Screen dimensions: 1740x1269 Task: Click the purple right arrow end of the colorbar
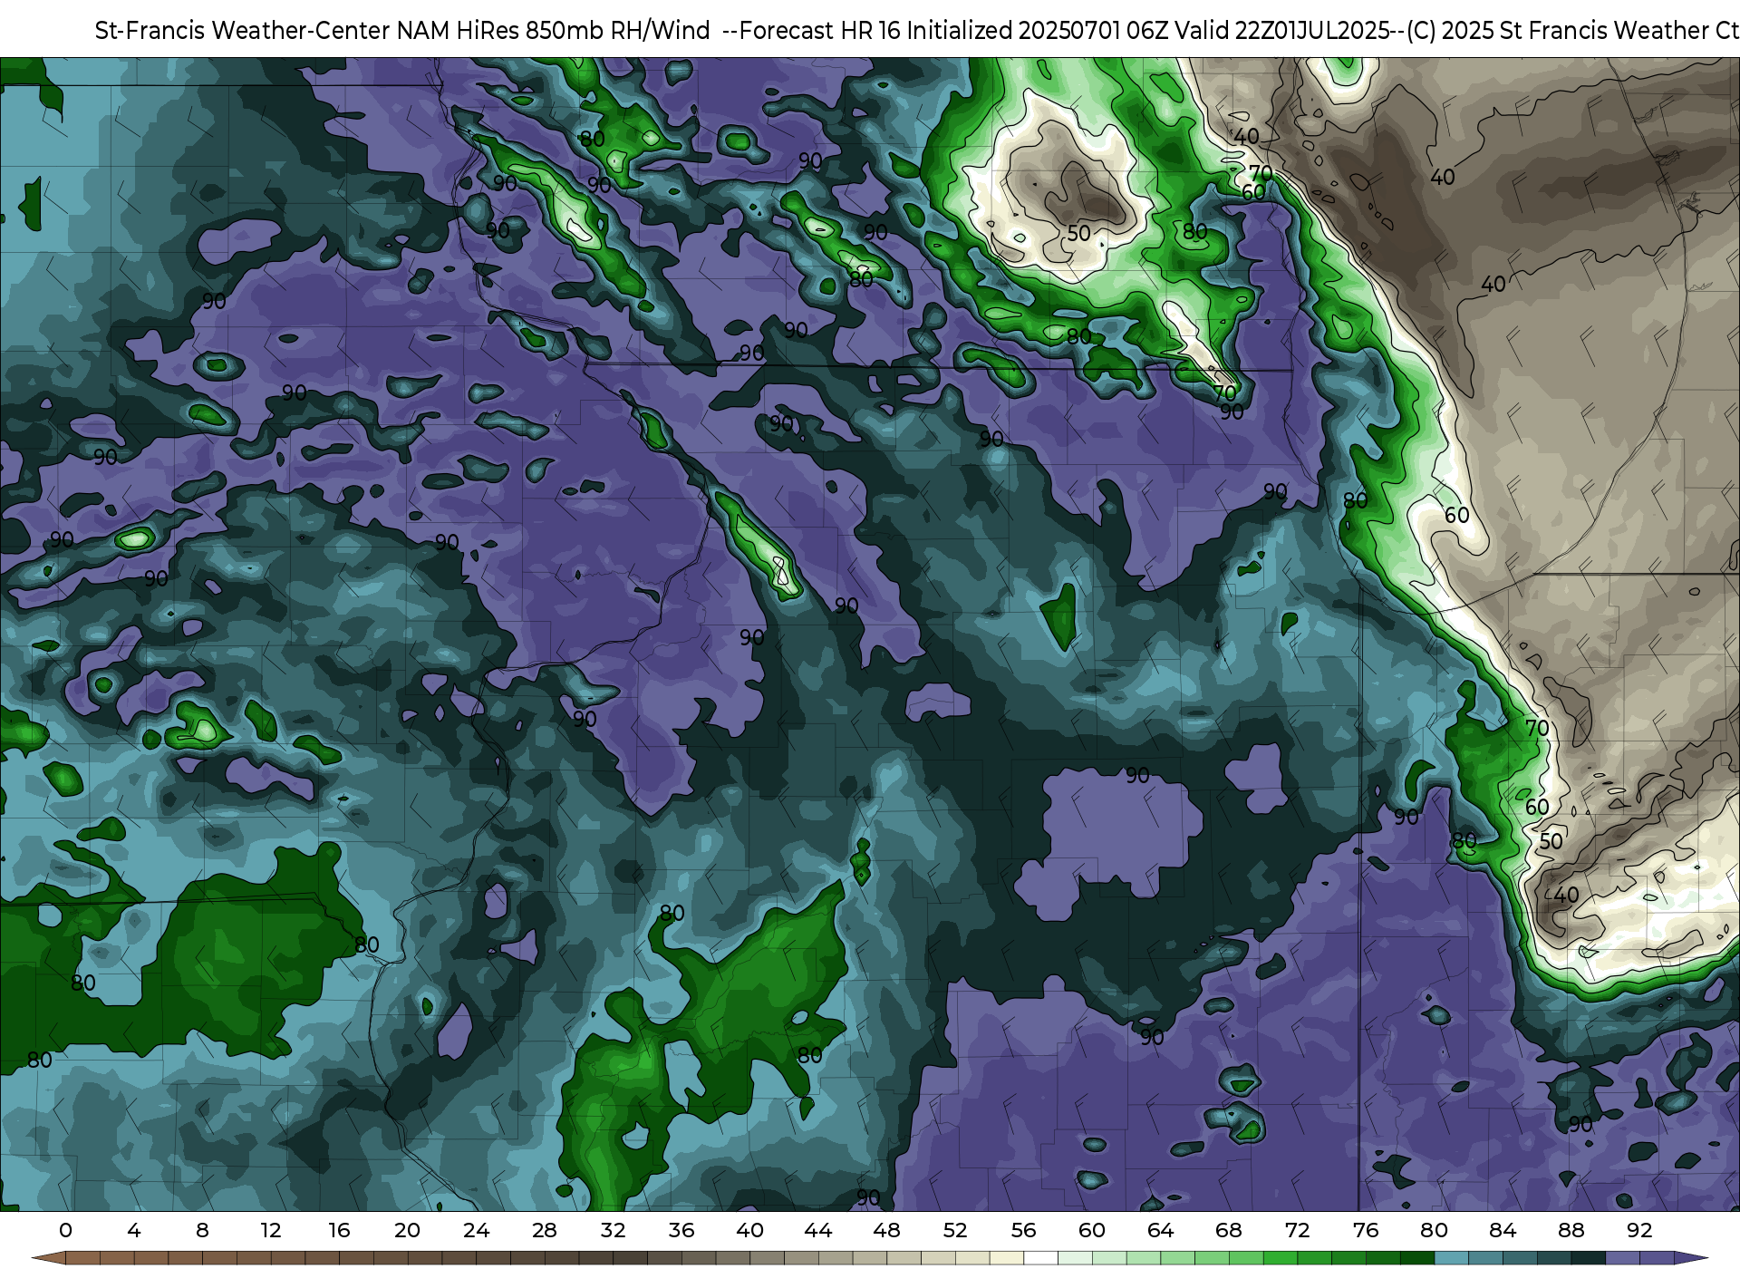coord(1690,1259)
